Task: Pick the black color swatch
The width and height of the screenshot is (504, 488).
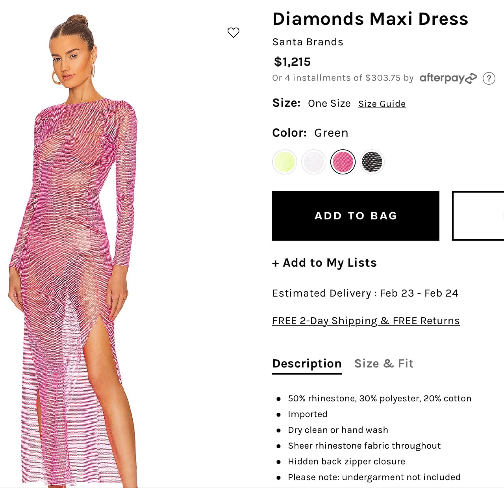Action: click(372, 162)
